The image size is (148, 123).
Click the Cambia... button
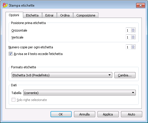tap(125, 75)
